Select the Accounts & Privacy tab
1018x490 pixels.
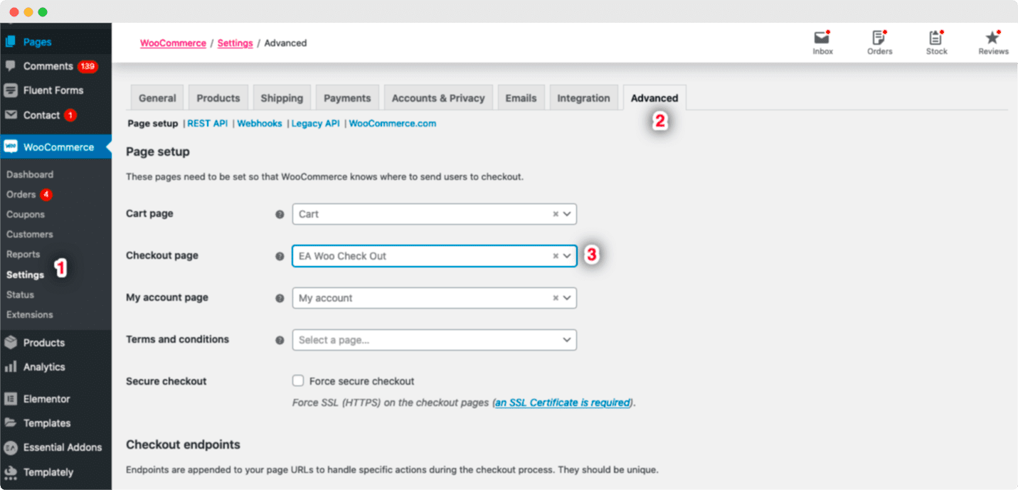tap(438, 97)
